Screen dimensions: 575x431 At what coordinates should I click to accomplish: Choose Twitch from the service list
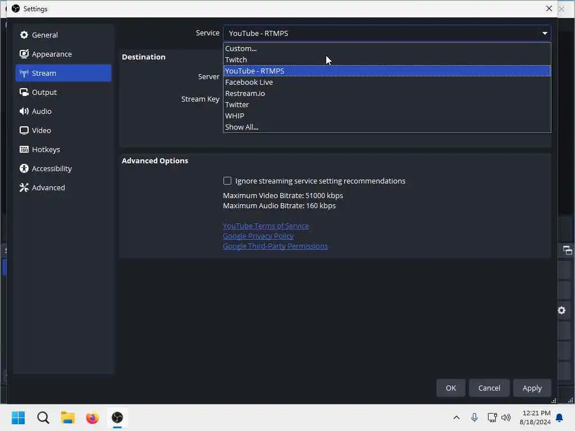click(387, 59)
